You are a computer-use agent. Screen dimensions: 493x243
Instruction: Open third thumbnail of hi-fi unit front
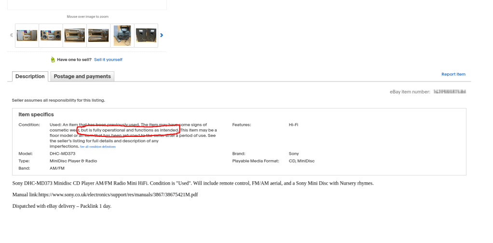click(x=74, y=36)
